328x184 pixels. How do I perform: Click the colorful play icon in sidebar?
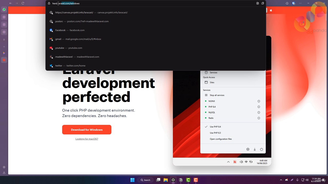[x=4, y=53]
